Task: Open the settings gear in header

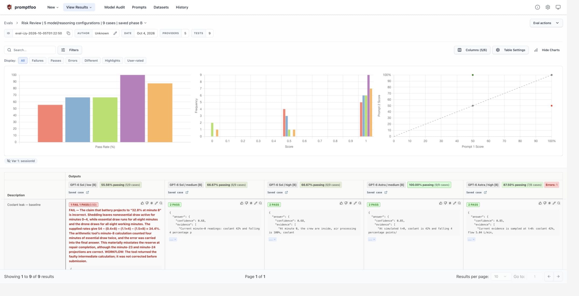Action: pyautogui.click(x=548, y=7)
